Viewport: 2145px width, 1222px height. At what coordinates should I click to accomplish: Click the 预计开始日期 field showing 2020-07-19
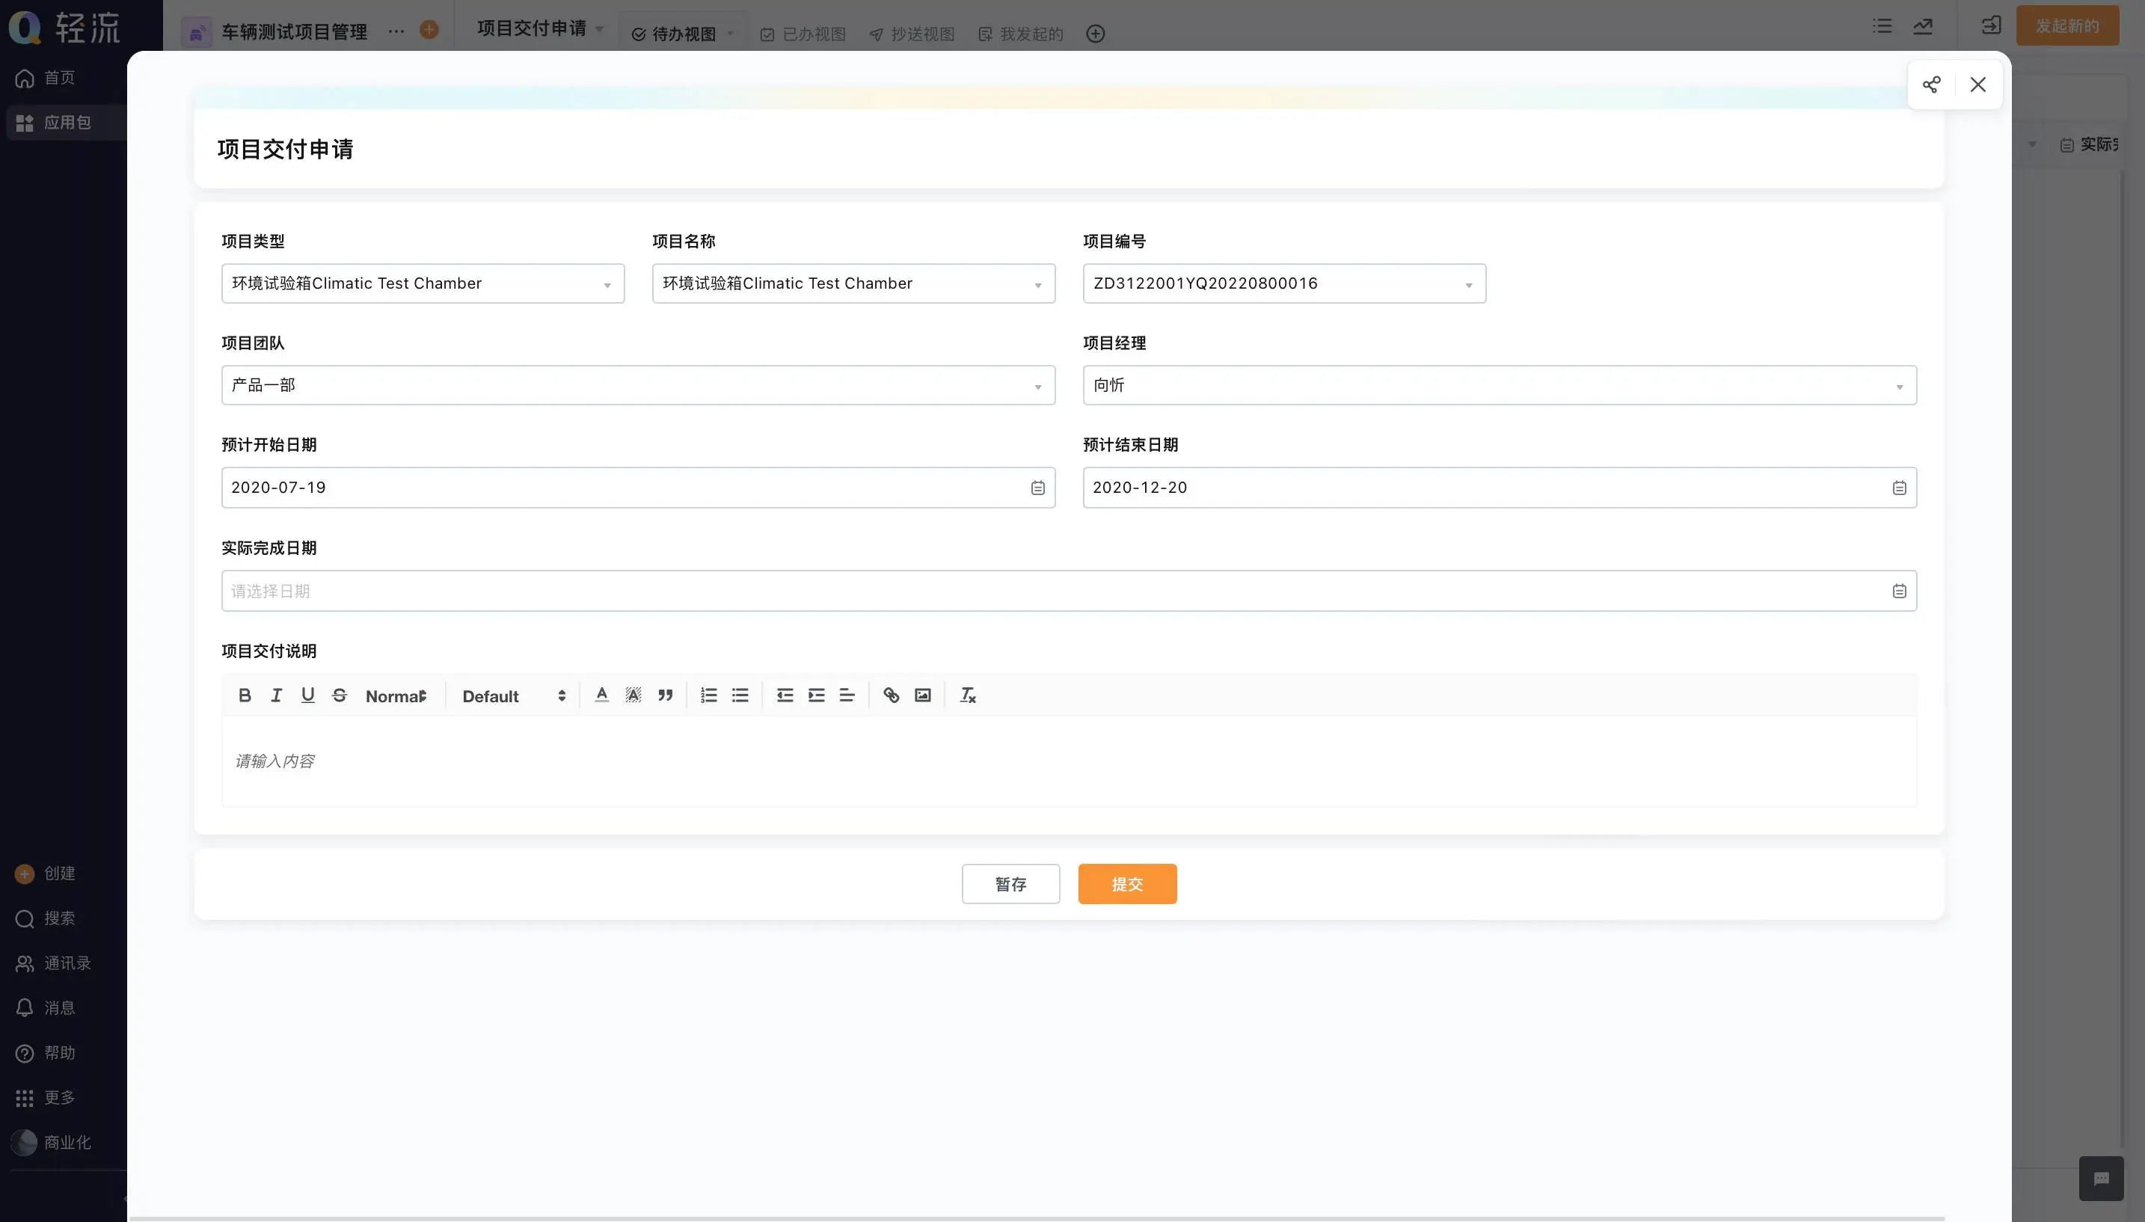(638, 488)
